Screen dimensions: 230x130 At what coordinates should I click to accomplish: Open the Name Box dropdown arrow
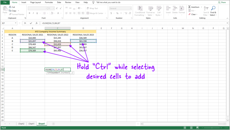click(x=16, y=23)
